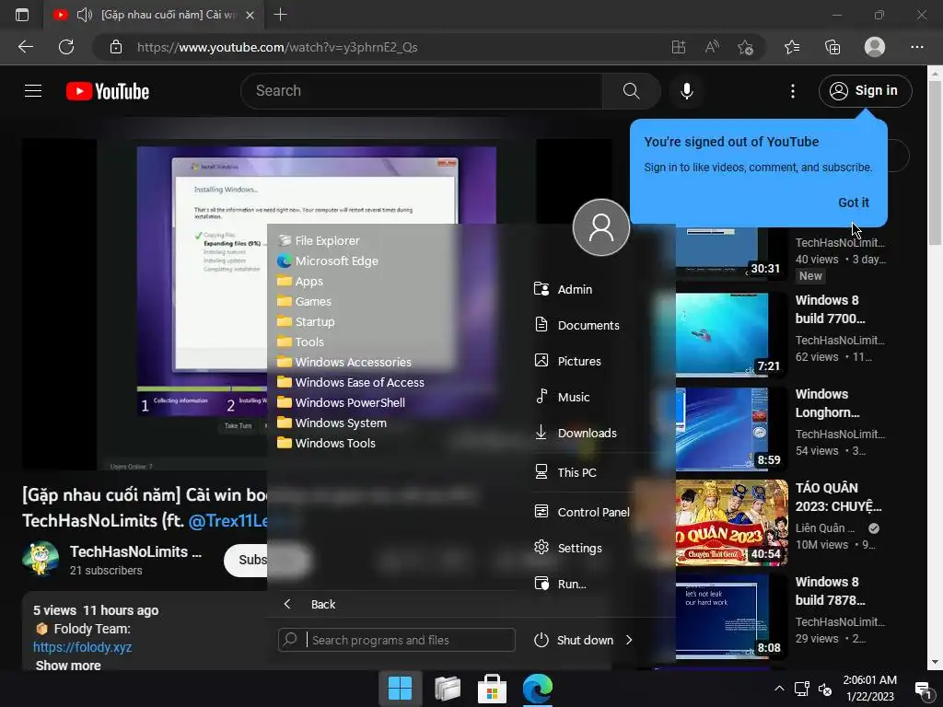Image resolution: width=943 pixels, height=707 pixels.
Task: Open the address bar apps/split icon
Action: tap(679, 47)
